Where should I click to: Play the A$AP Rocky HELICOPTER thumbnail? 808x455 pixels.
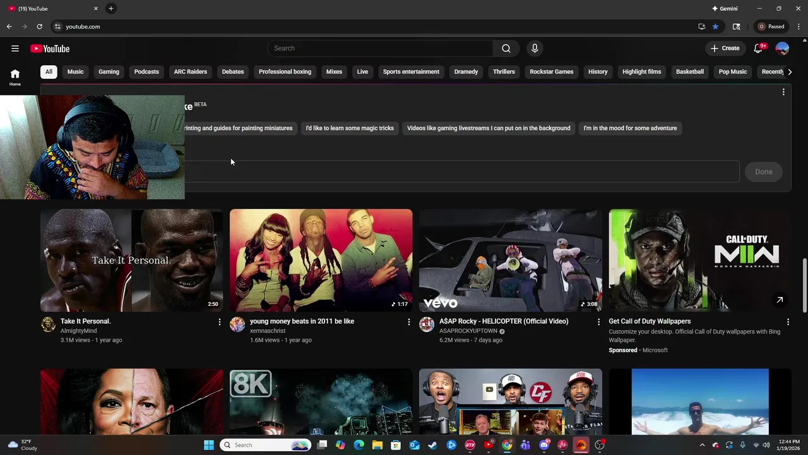[x=510, y=260]
